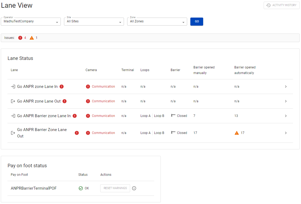Image resolution: width=301 pixels, height=204 pixels.
Task: Click the red error icon in Issues bar
Action: (20, 38)
